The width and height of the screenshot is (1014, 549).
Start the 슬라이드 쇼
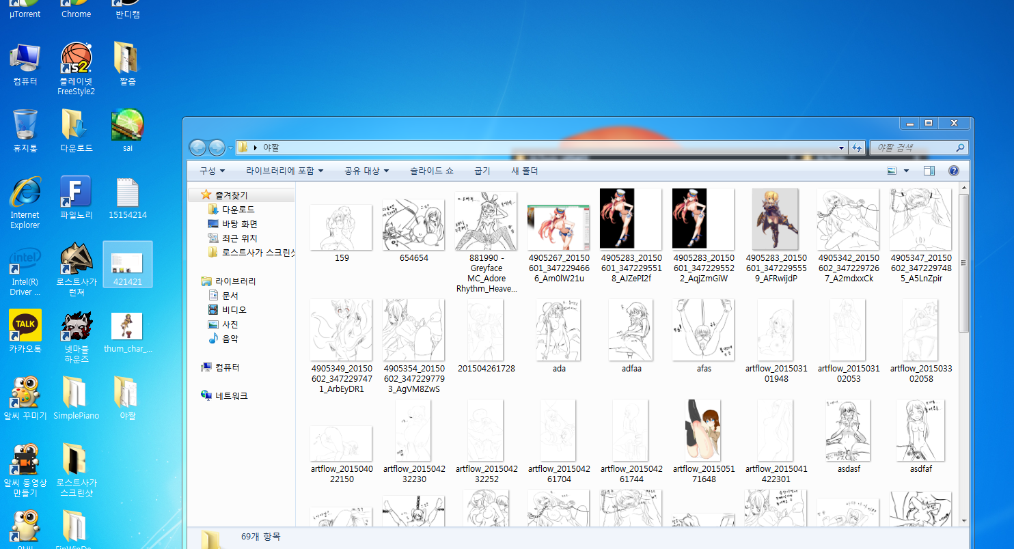tap(431, 171)
